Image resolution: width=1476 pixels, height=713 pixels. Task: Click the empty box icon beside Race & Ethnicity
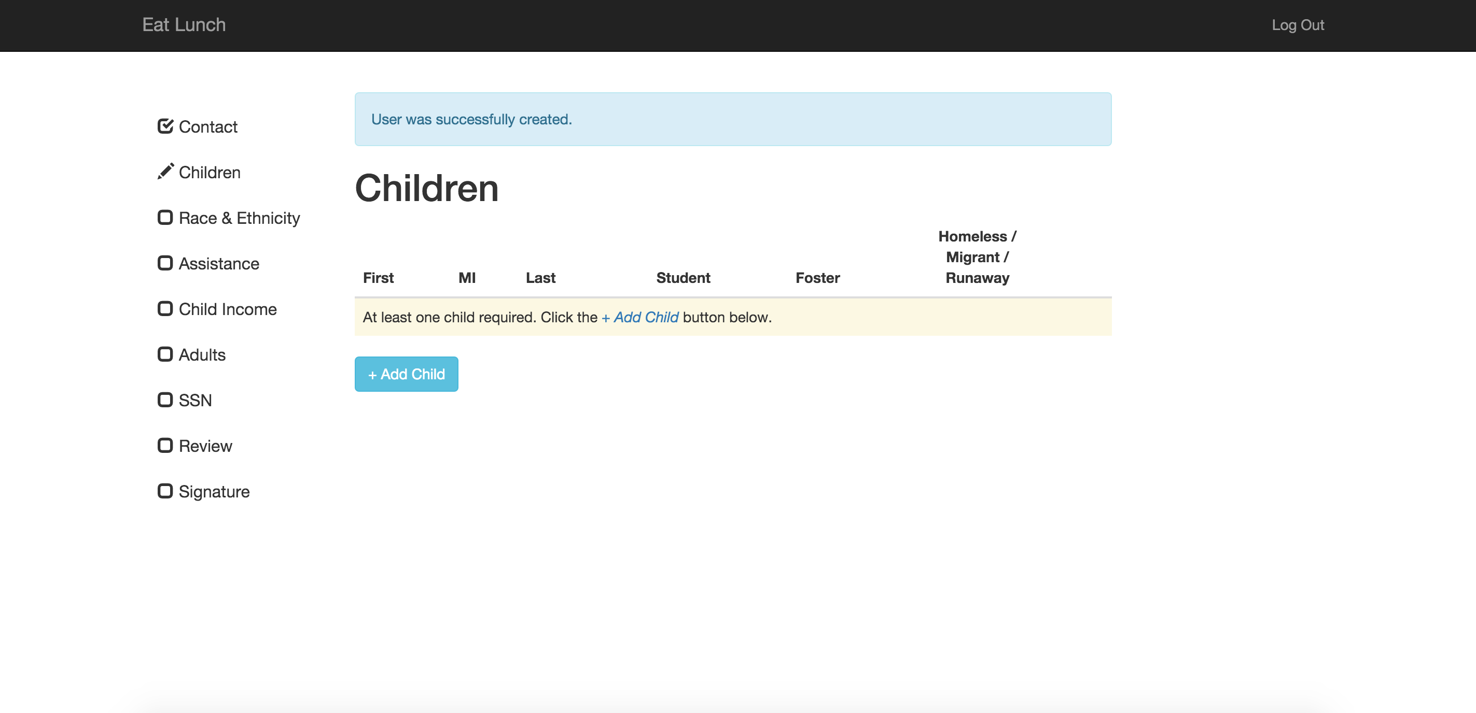[x=165, y=218]
